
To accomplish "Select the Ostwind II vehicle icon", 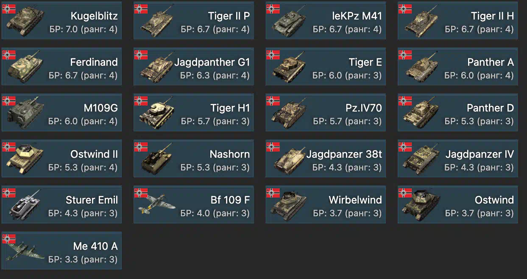I will 25,159.
